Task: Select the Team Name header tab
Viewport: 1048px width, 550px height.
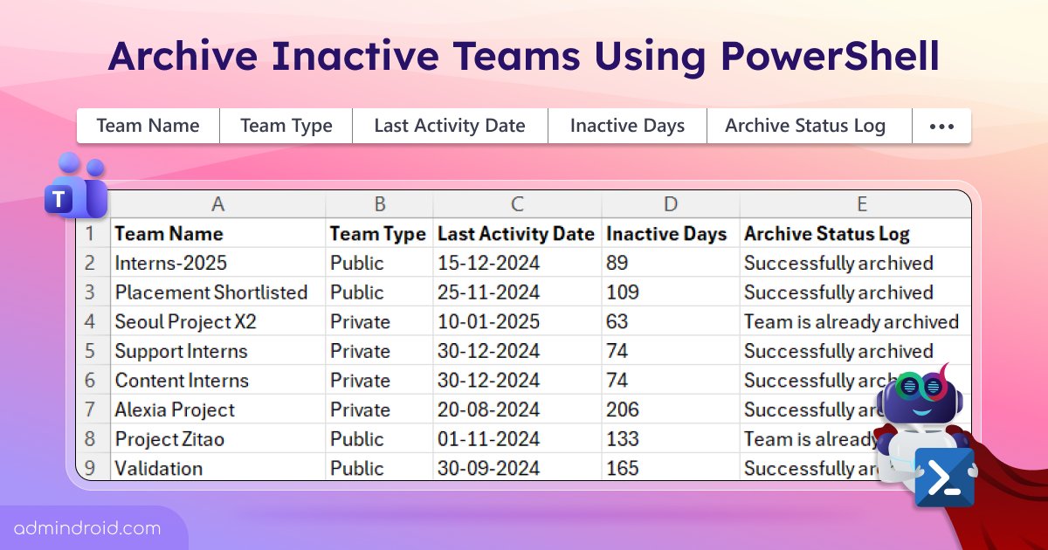Action: click(148, 126)
